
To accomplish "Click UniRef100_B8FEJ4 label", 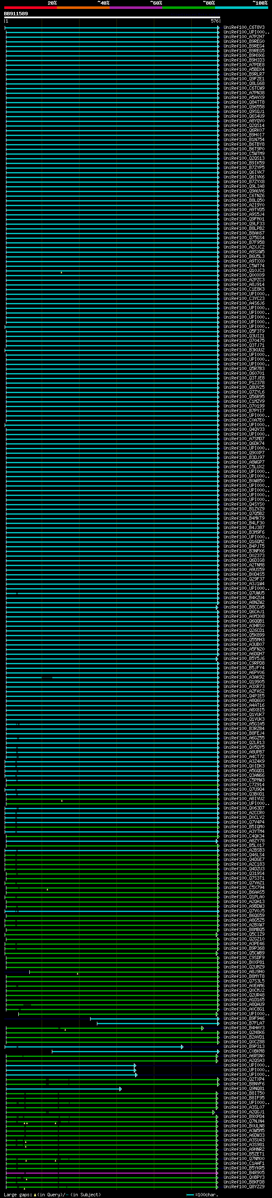I will tap(244, 734).
